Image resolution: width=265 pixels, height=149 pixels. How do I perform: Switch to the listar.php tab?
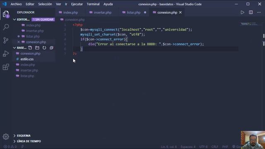[x=133, y=12]
